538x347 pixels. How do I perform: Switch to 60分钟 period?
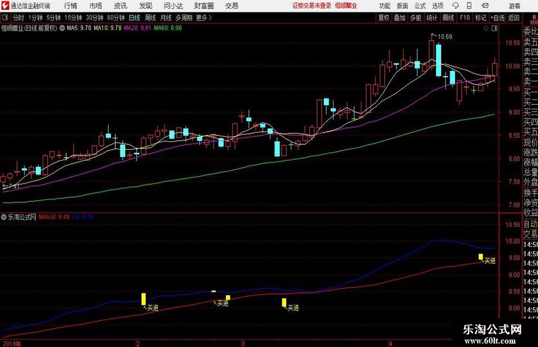click(x=116, y=18)
